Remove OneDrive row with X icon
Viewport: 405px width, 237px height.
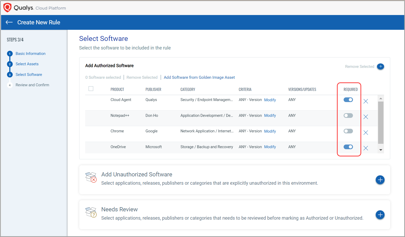(366, 148)
